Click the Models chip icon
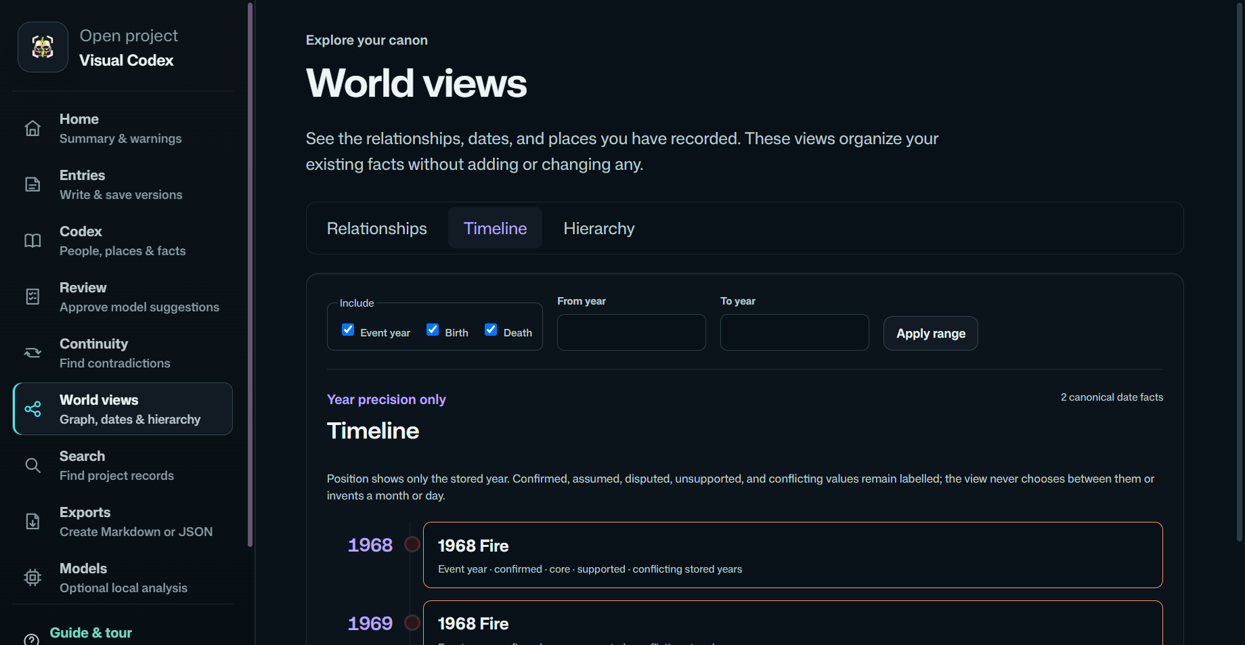 (32, 578)
